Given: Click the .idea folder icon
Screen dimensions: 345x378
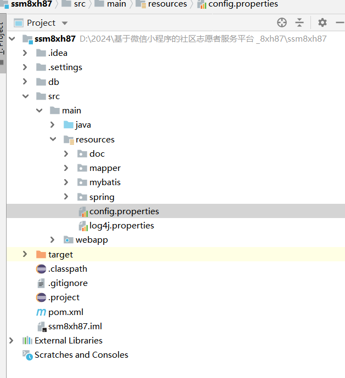Looking at the screenshot, I should [x=41, y=53].
